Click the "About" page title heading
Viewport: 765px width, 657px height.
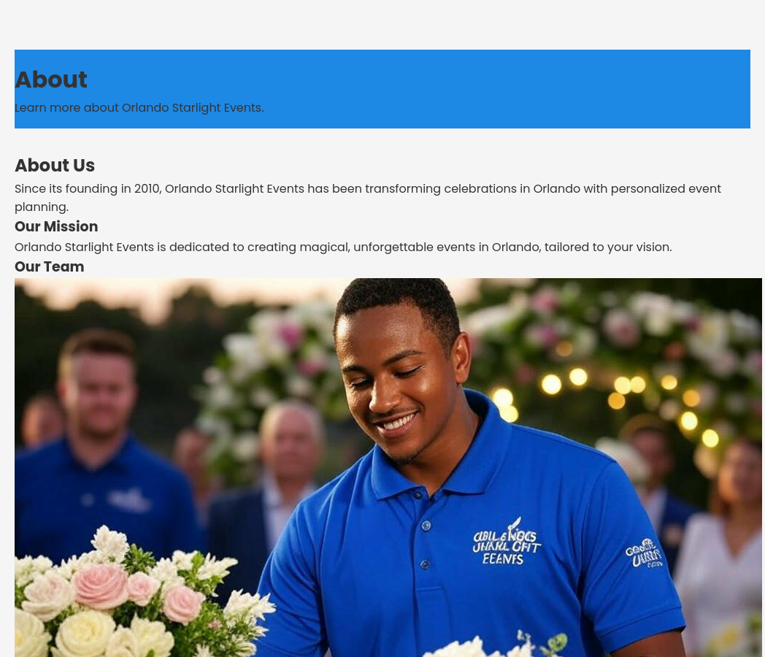(51, 80)
